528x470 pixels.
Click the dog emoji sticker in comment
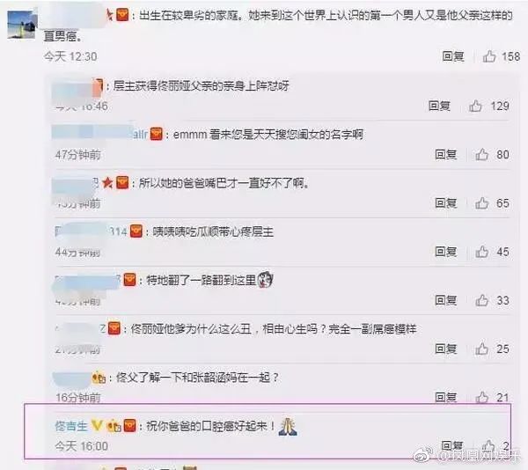(265, 279)
